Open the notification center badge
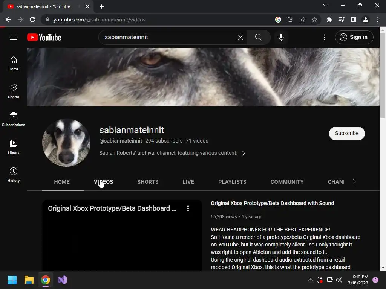386x289 pixels. [x=375, y=280]
